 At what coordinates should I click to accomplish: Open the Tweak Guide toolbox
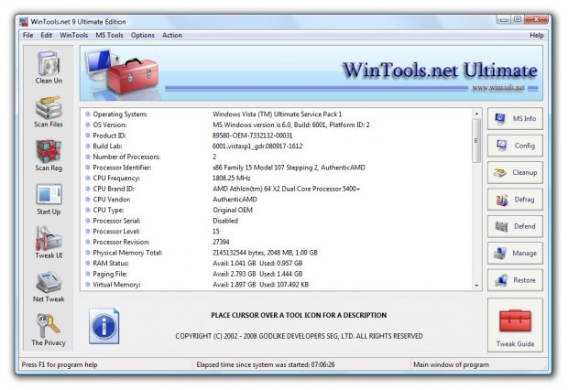coord(515,325)
